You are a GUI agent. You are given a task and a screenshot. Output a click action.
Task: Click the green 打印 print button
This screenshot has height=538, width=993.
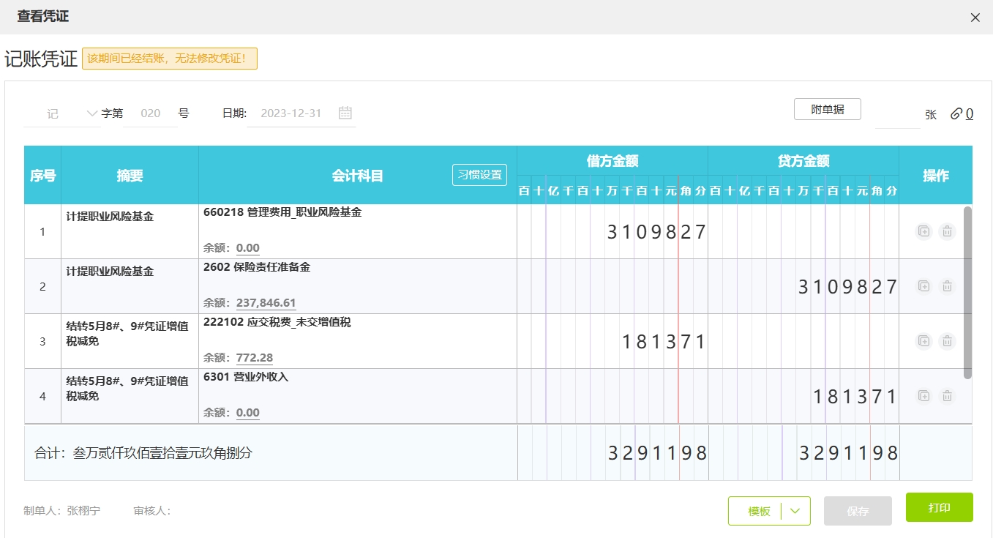[939, 507]
